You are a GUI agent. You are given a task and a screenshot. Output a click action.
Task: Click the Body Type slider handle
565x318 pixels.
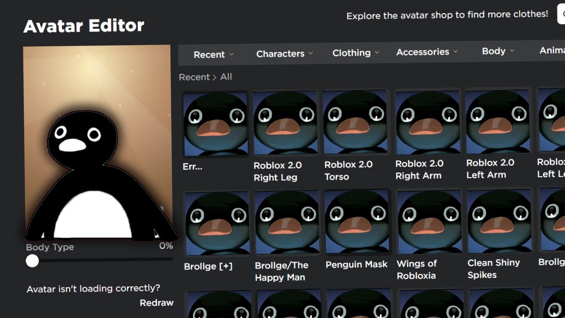tap(32, 261)
